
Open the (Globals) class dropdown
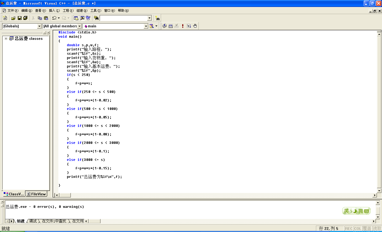40,26
